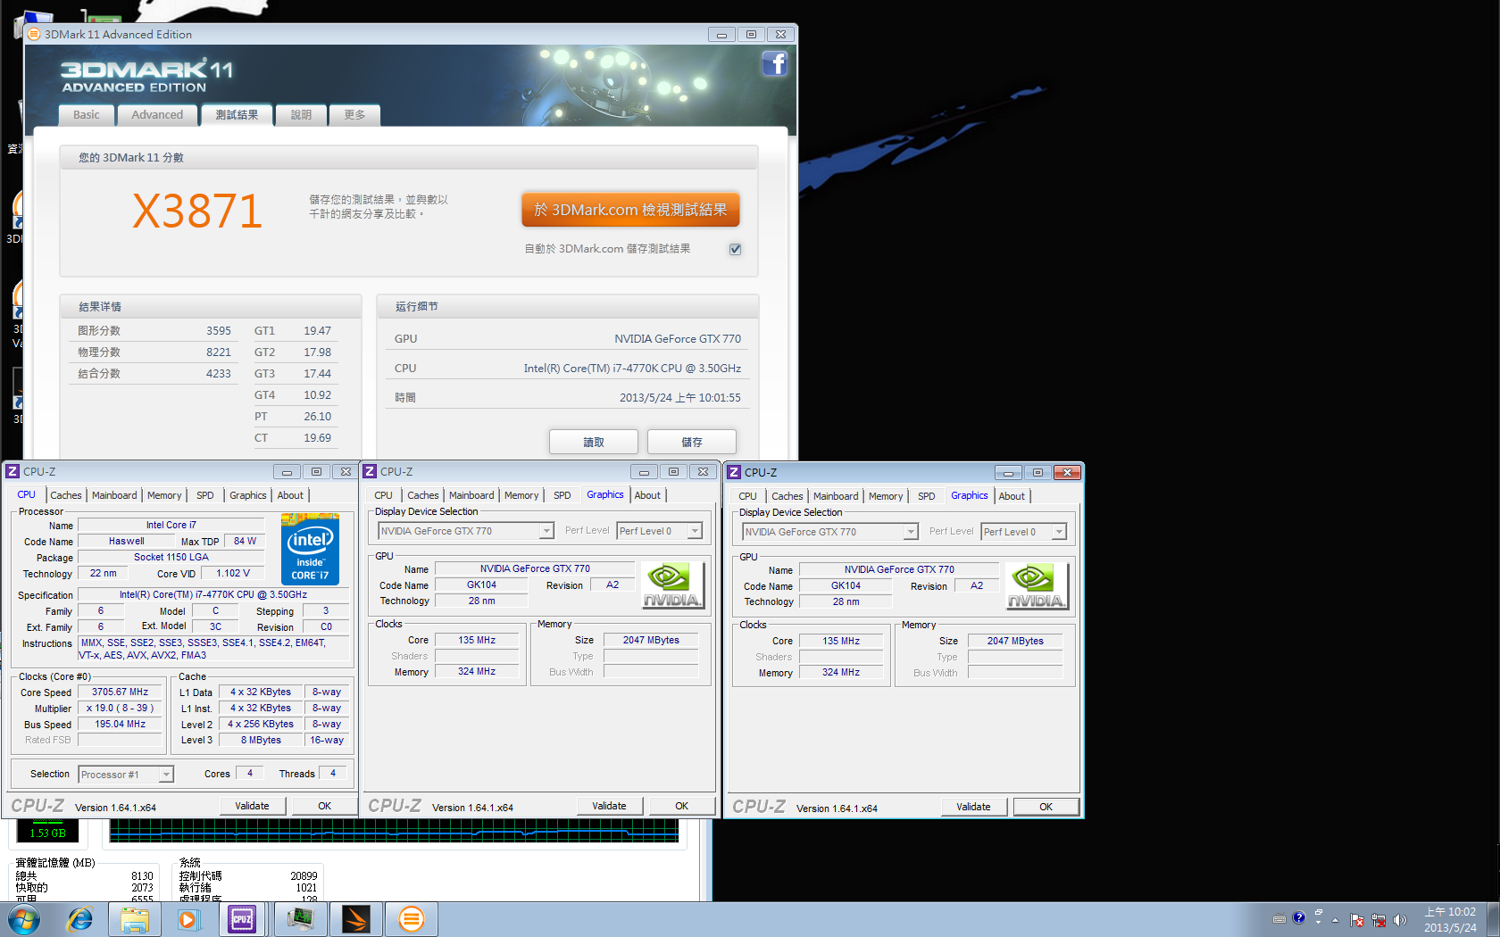This screenshot has width=1500, height=937.
Task: Click the Z icon of left CPU-Z window
Action: pos(12,471)
